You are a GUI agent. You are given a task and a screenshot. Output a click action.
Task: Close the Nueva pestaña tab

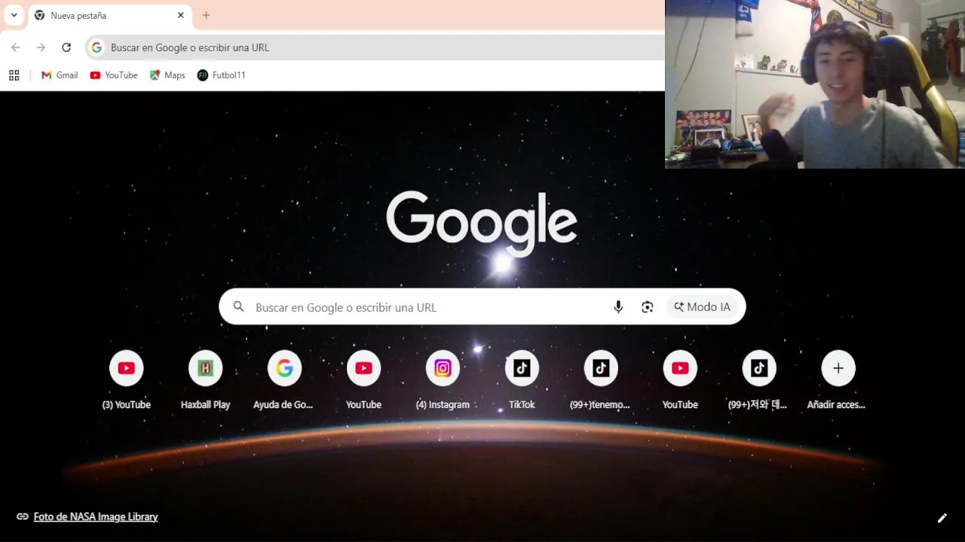click(181, 15)
